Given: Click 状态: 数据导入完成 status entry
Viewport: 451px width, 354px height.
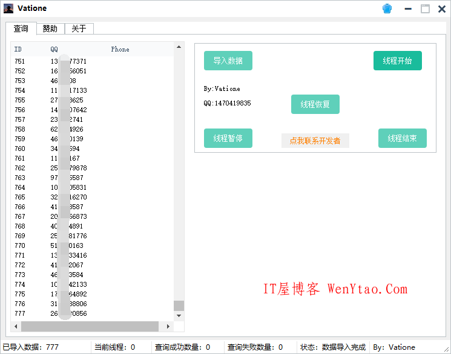Looking at the screenshot, I should [333, 347].
